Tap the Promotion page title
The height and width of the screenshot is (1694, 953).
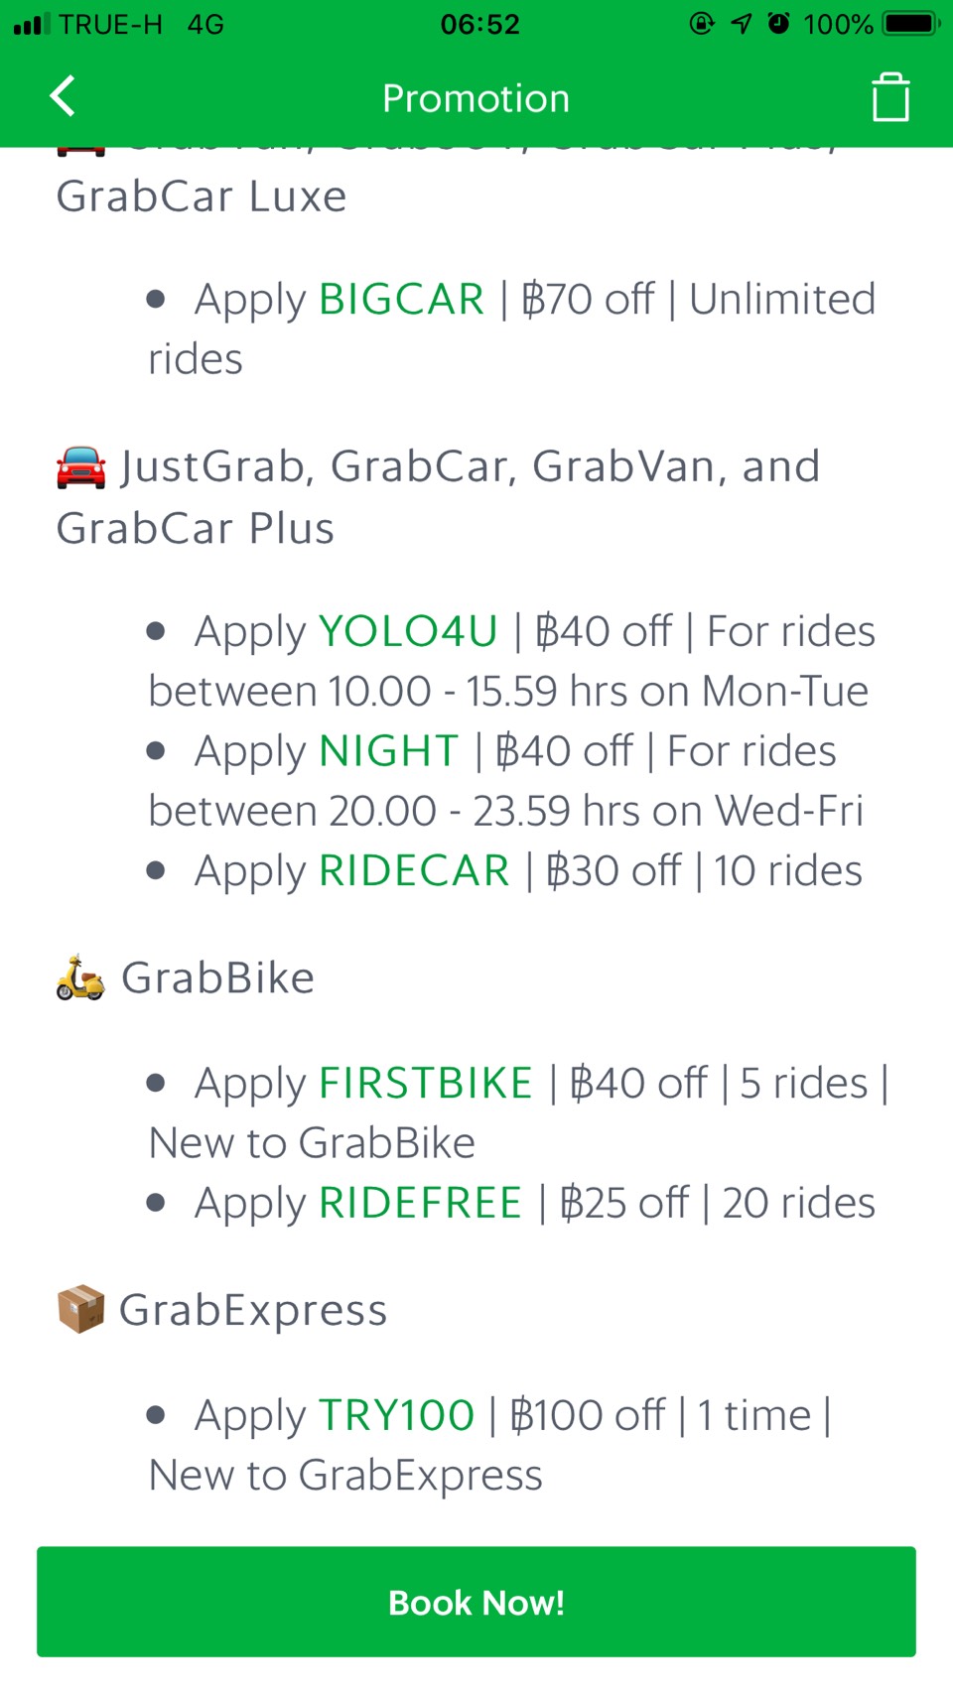(x=476, y=98)
